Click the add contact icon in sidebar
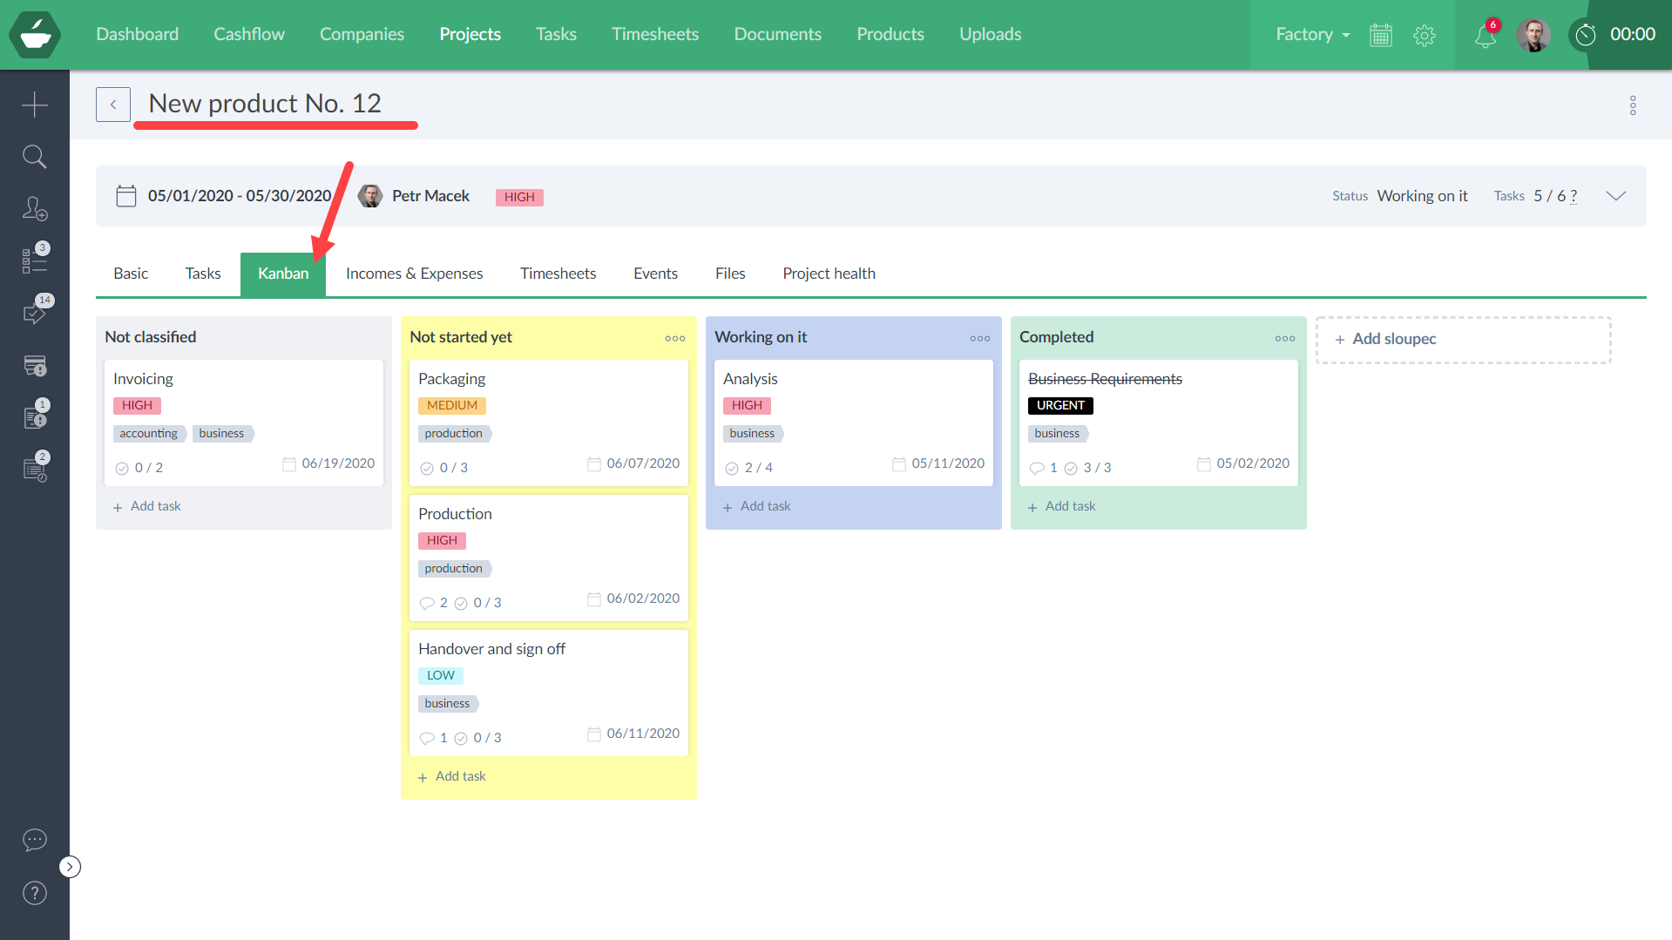 pyautogui.click(x=34, y=209)
